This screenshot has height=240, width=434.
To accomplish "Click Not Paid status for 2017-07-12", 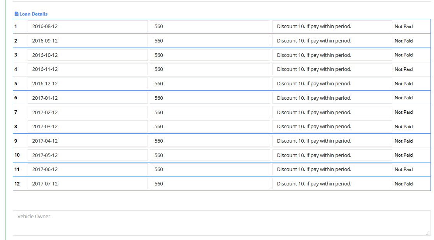I will pyautogui.click(x=404, y=184).
